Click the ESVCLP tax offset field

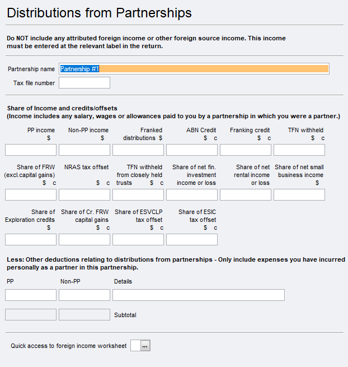tap(138, 240)
